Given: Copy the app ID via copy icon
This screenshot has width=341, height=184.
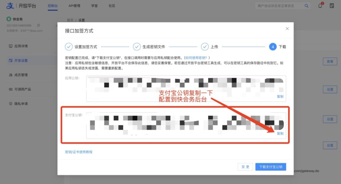Looking at the screenshot, I should pos(38,25).
